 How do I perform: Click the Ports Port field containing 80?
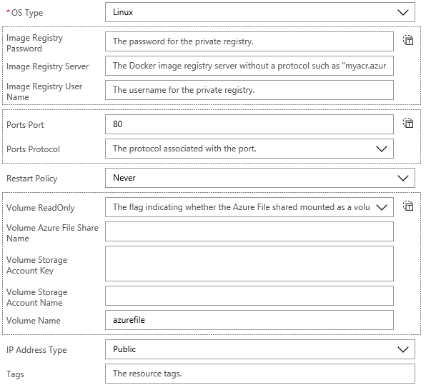(x=249, y=124)
